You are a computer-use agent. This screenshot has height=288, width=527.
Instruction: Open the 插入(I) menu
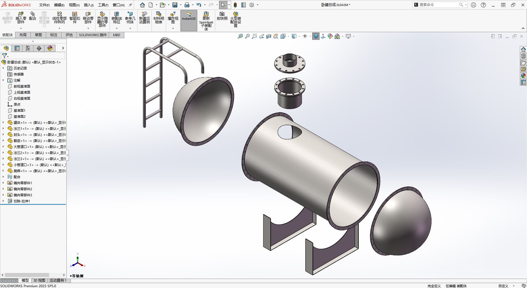[x=89, y=5]
